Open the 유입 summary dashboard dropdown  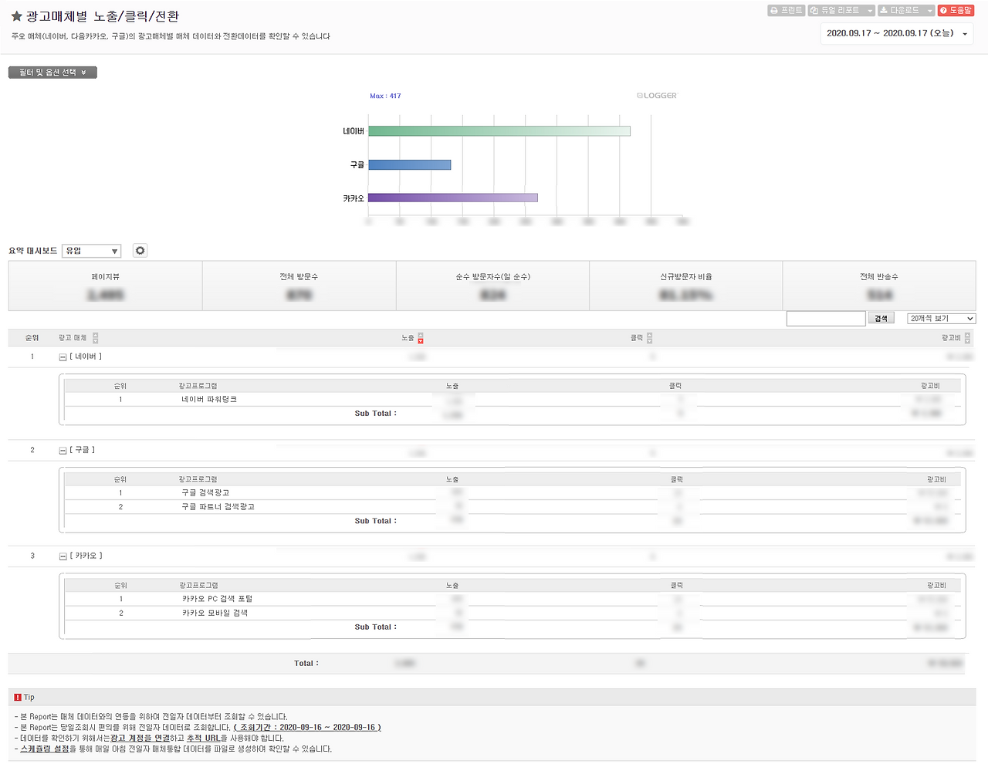tap(90, 251)
